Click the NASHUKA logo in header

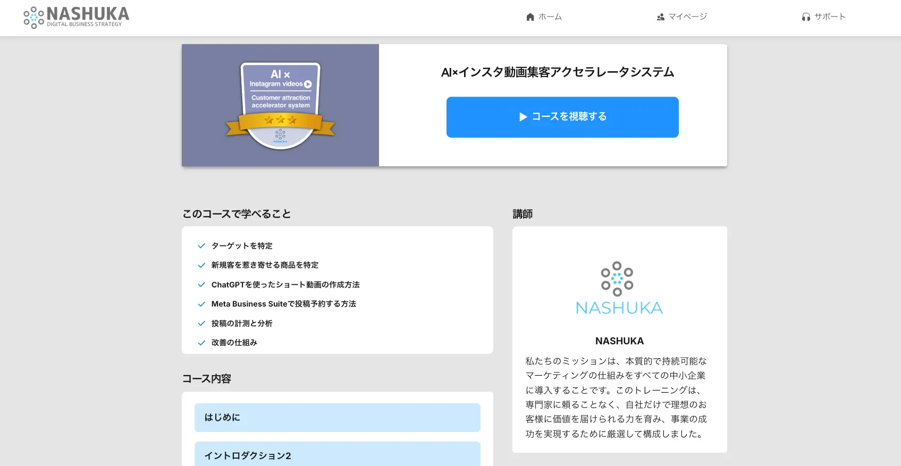tap(77, 18)
